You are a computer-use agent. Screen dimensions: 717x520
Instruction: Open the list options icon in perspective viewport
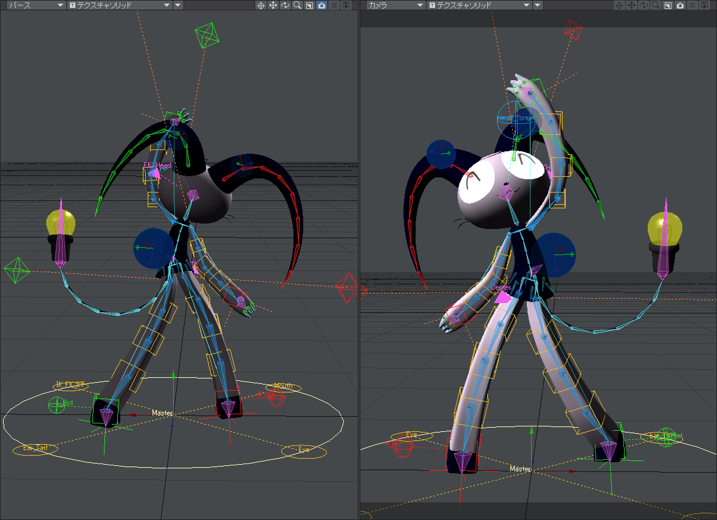point(334,5)
